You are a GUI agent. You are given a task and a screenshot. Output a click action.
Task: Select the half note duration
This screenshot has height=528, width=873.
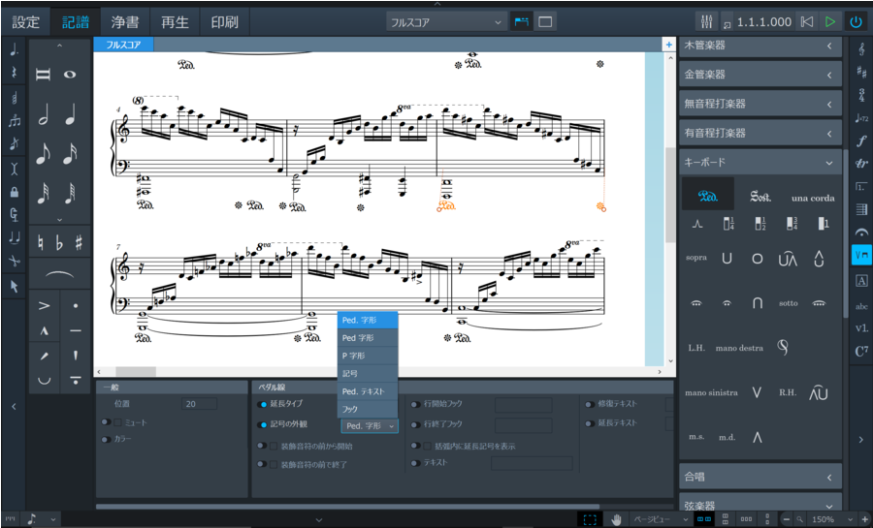point(44,114)
